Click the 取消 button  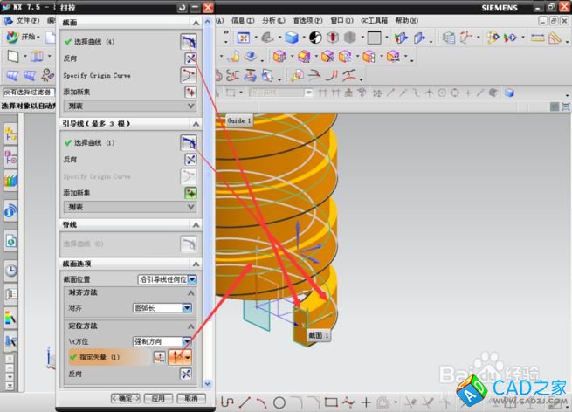(x=186, y=398)
